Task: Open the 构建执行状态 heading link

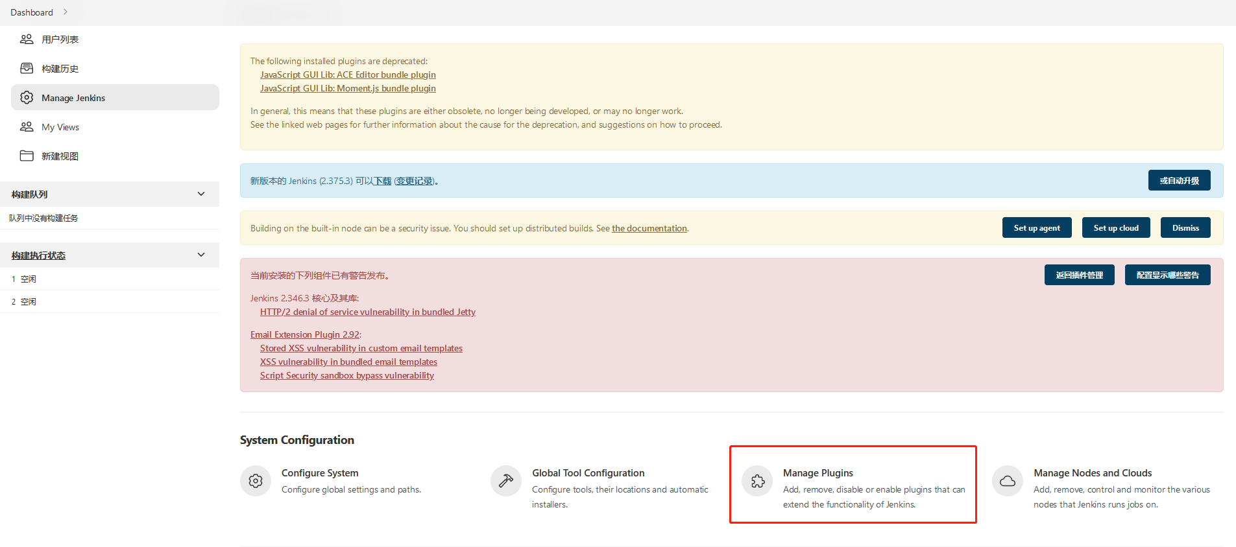Action: point(38,255)
